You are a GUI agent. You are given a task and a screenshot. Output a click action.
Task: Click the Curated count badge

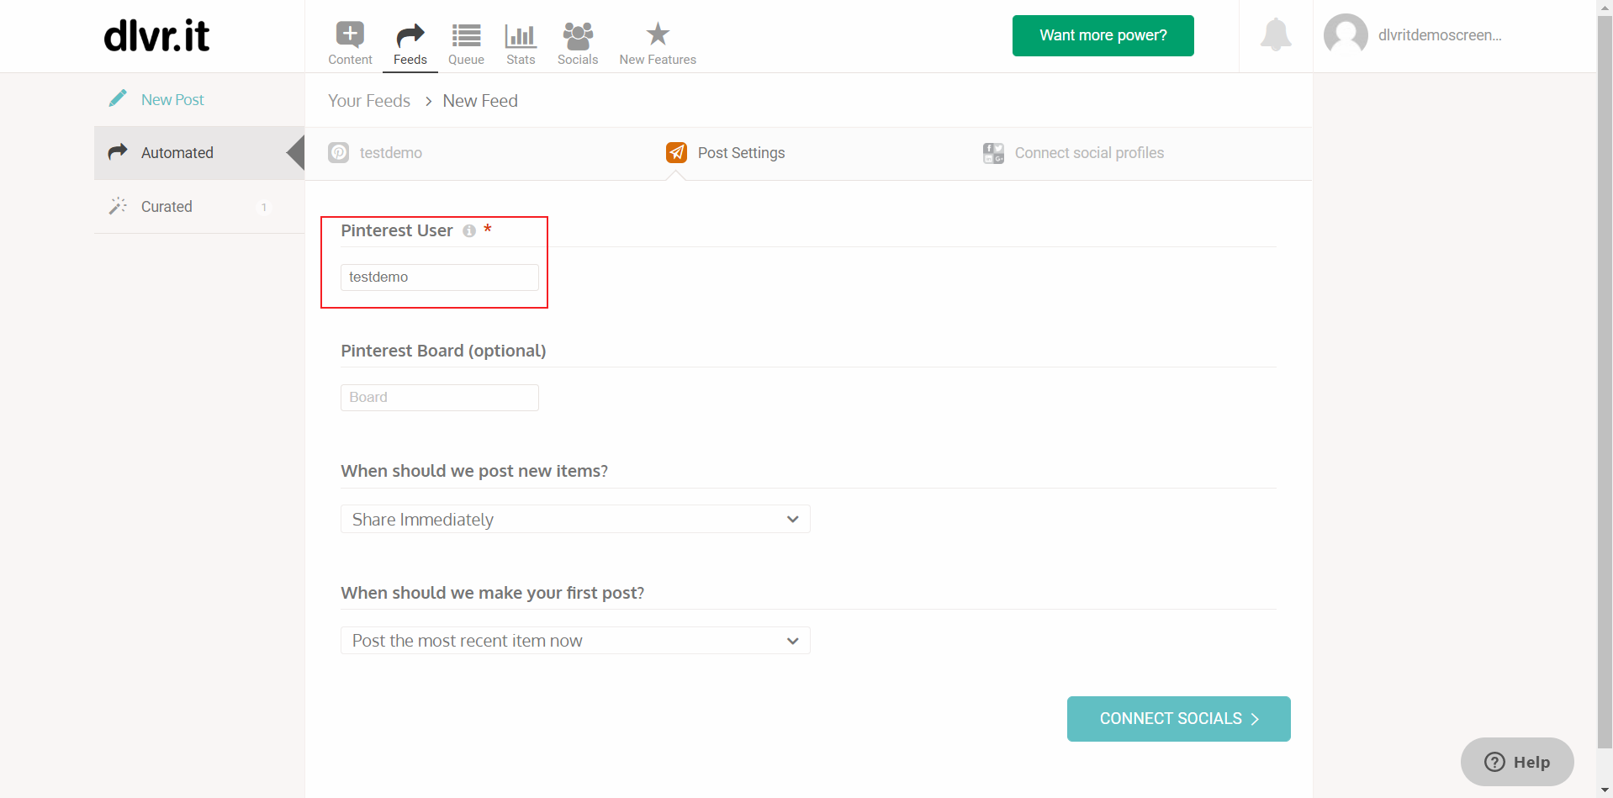(x=264, y=207)
